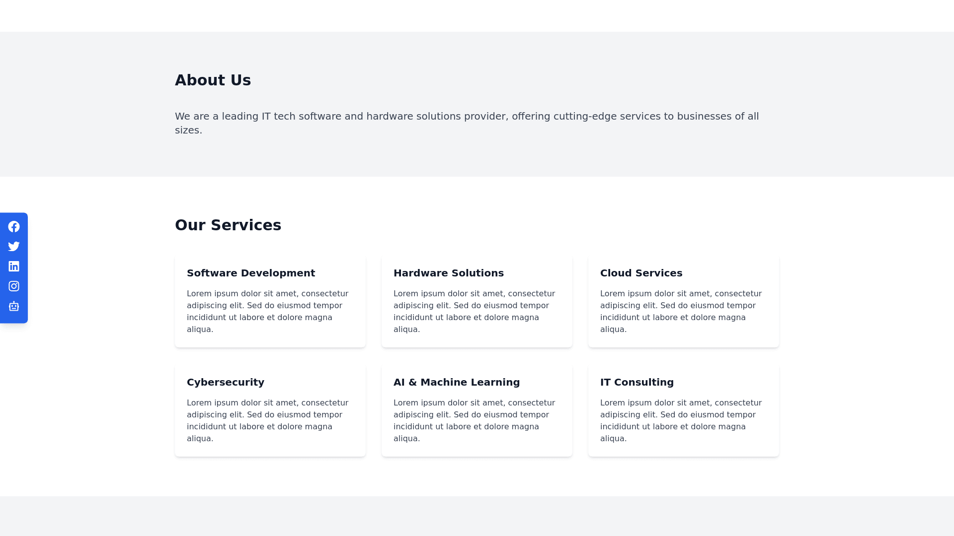Click the AI & Machine Learning description text
Viewport: 954px width, 536px height.
(x=474, y=420)
